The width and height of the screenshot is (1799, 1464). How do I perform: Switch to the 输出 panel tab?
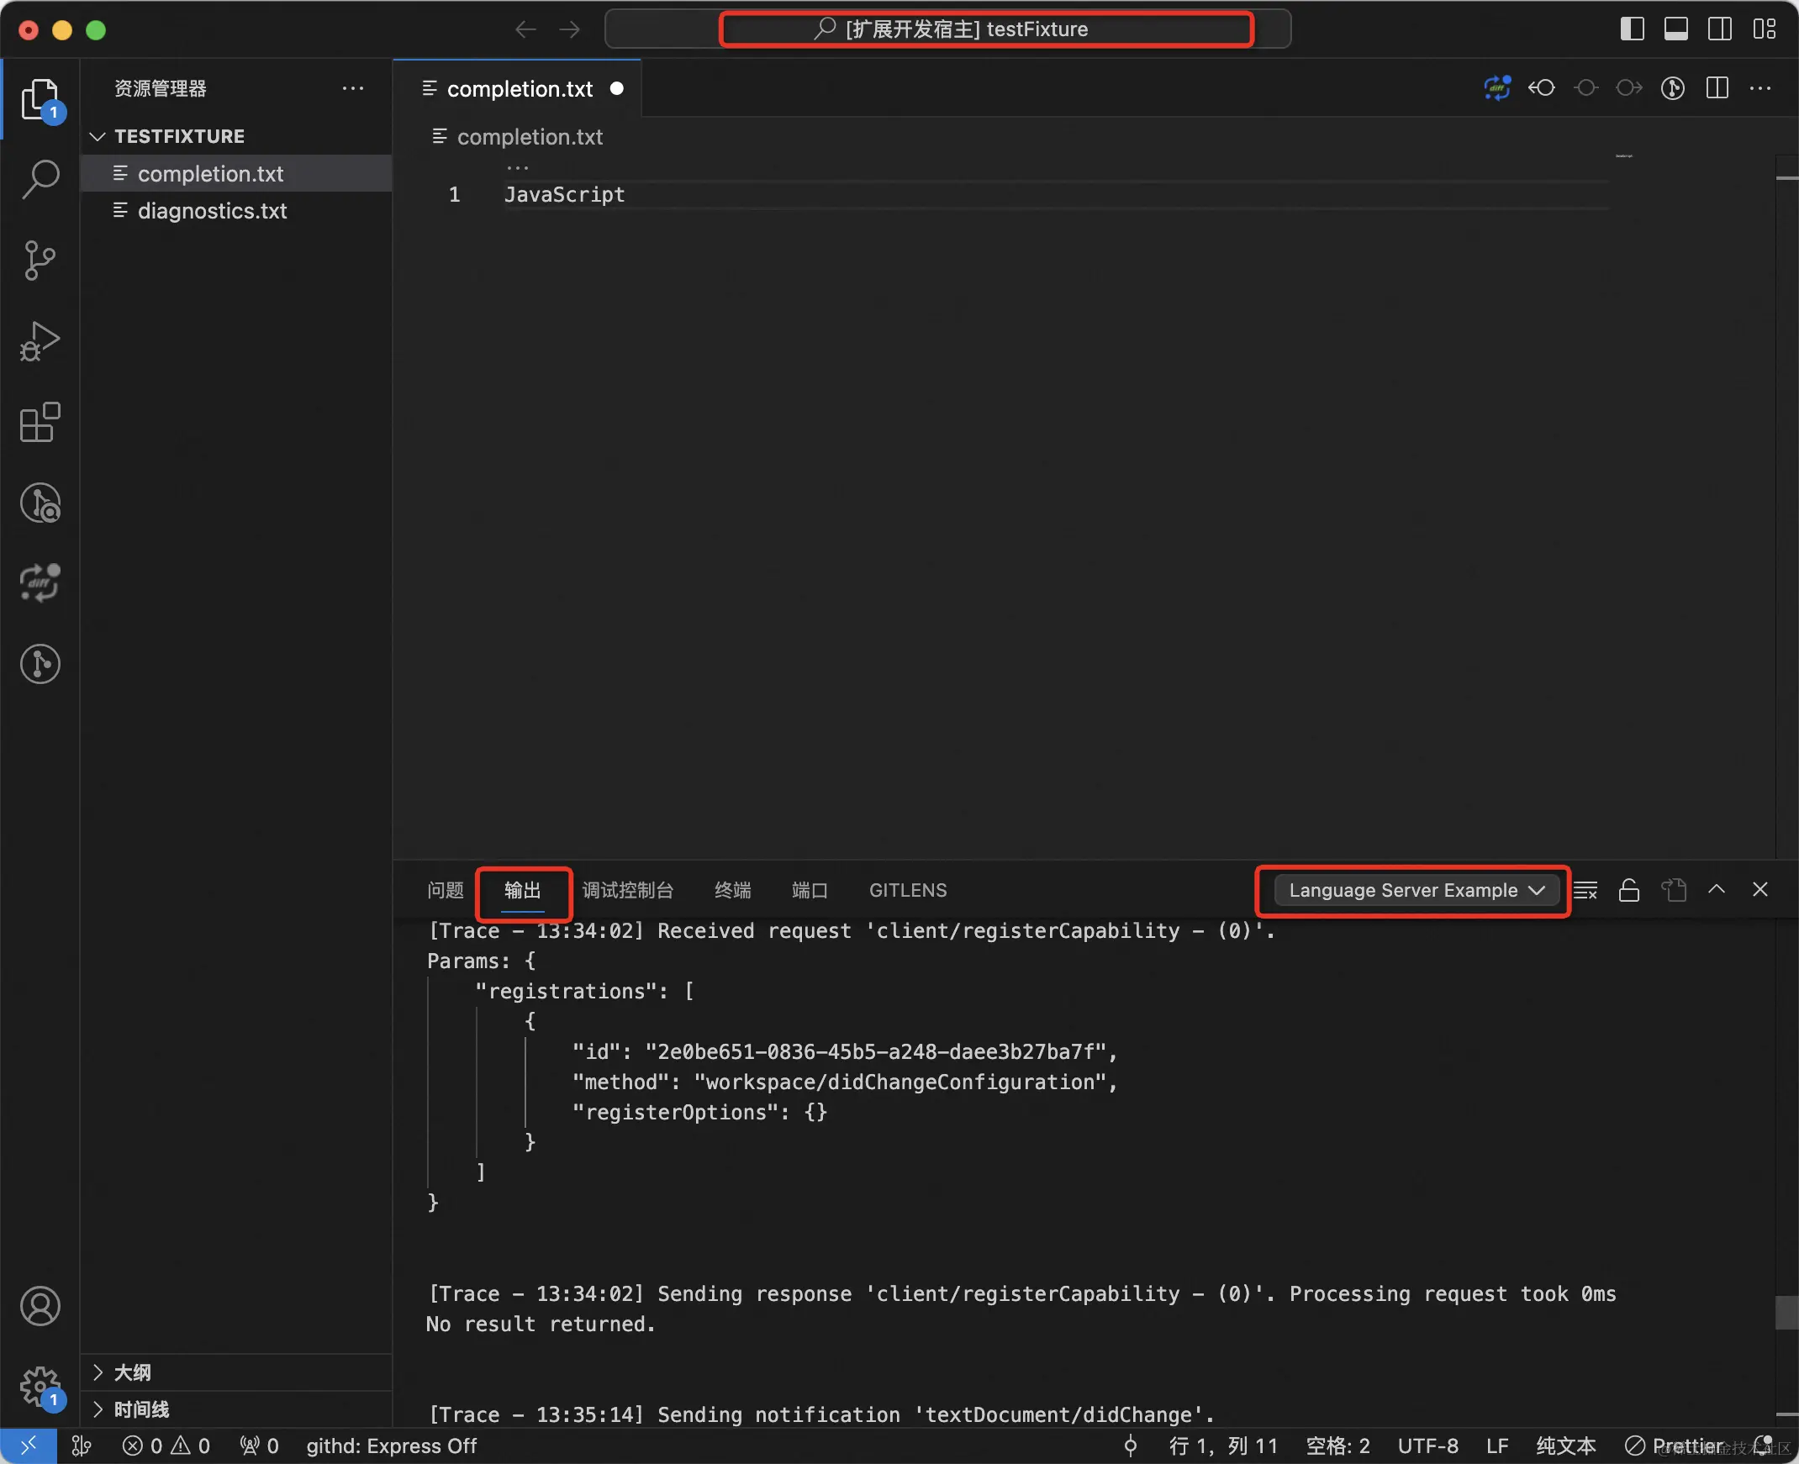pyautogui.click(x=522, y=890)
